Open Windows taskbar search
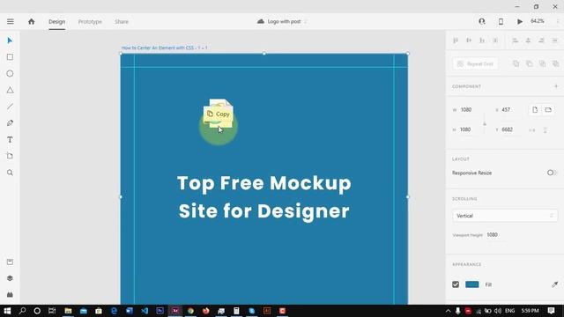 click(x=22, y=311)
